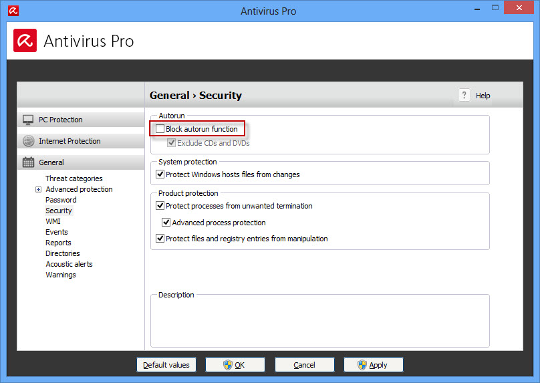
Task: Enable Block autorun function checkbox
Action: [160, 129]
